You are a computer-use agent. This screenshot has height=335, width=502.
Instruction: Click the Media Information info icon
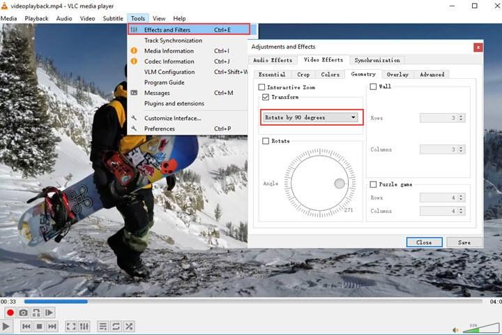[x=134, y=51]
